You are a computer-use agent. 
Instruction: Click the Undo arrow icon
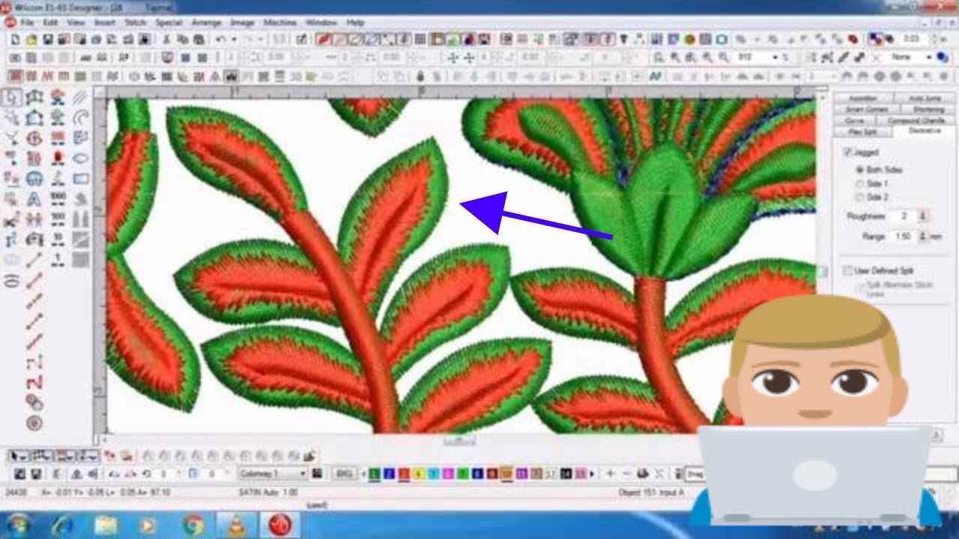pos(220,39)
